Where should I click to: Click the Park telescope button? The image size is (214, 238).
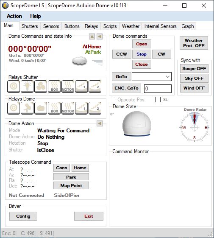click(x=71, y=177)
